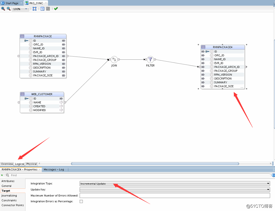Open the Integration Type dropdown
The height and width of the screenshot is (211, 275).
(x=175, y=184)
